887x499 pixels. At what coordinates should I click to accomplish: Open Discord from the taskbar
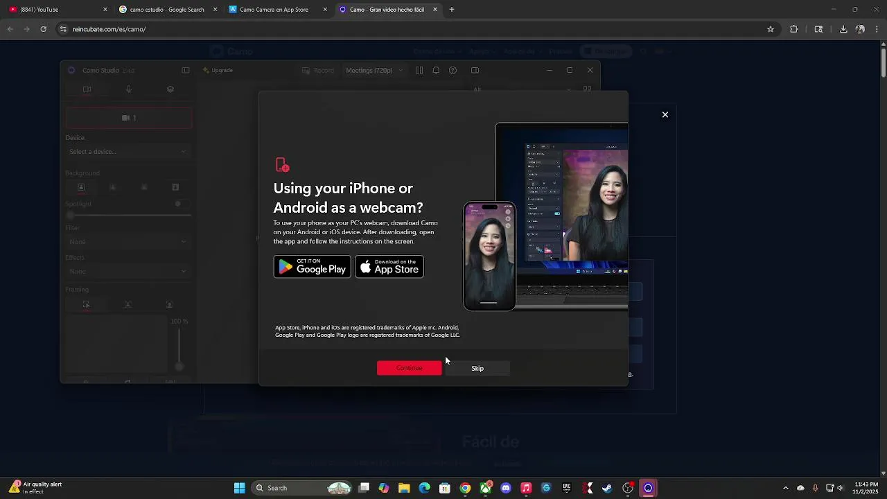(506, 488)
